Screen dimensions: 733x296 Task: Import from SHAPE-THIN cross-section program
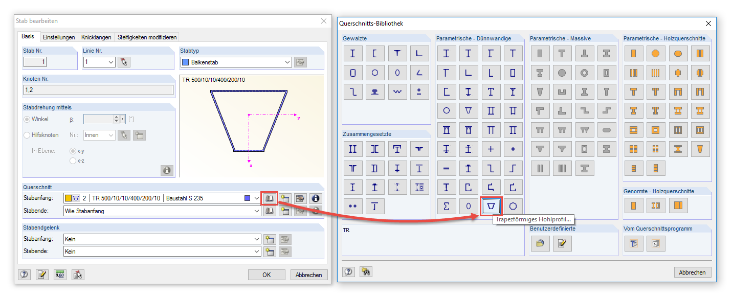click(634, 244)
